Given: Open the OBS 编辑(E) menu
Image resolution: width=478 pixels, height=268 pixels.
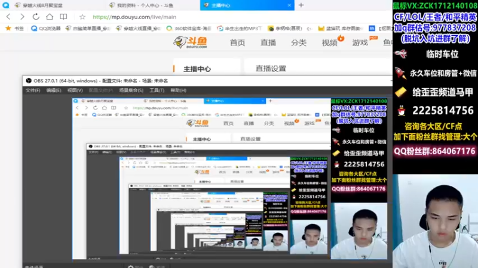Looking at the screenshot, I should pos(54,91).
